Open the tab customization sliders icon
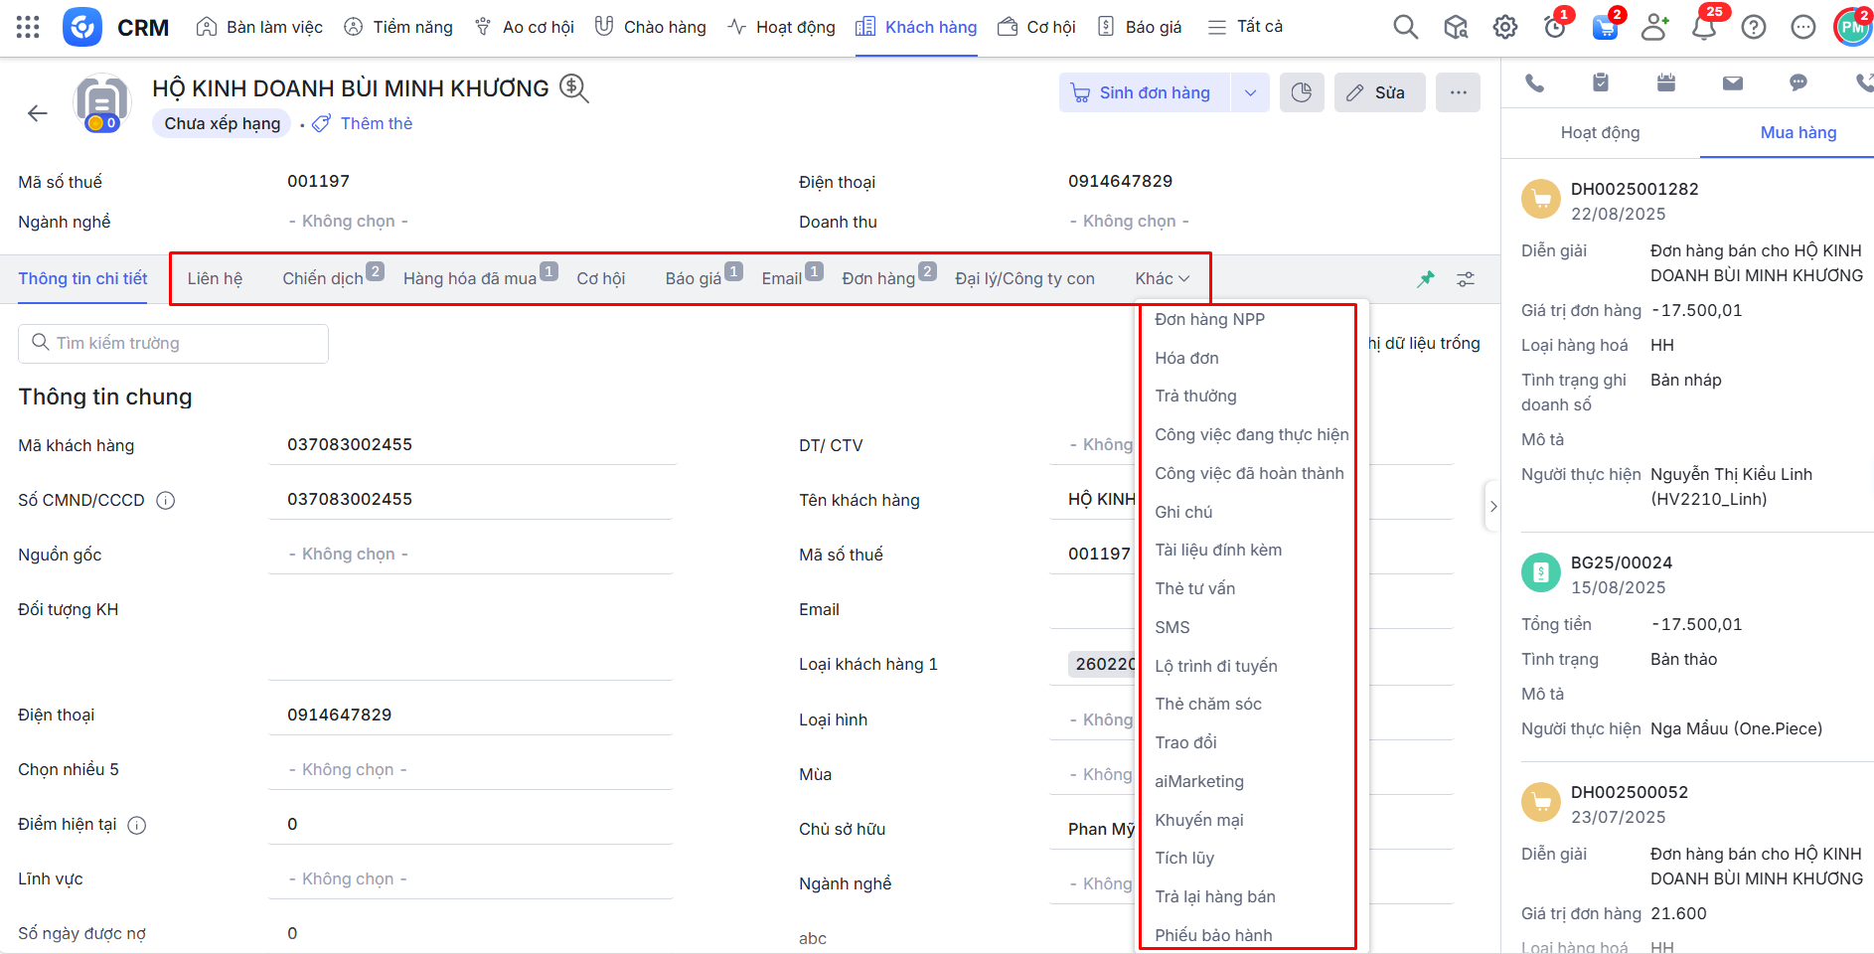 point(1466,279)
